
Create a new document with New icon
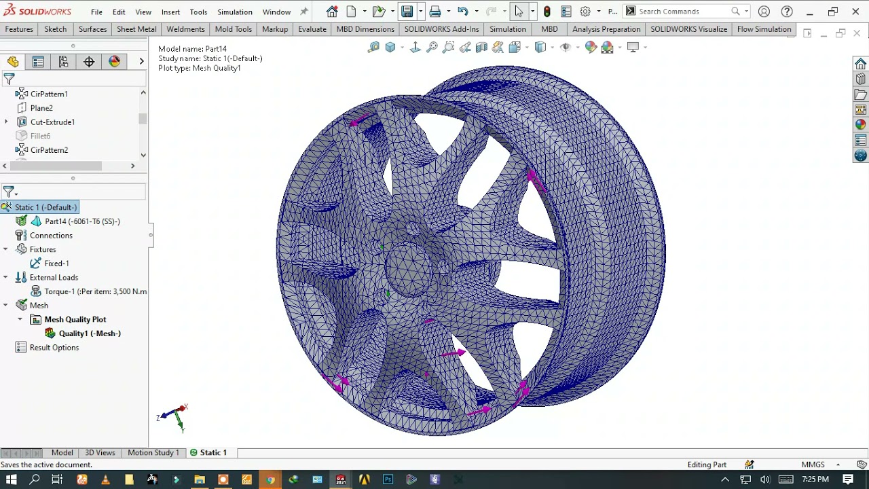click(x=351, y=12)
